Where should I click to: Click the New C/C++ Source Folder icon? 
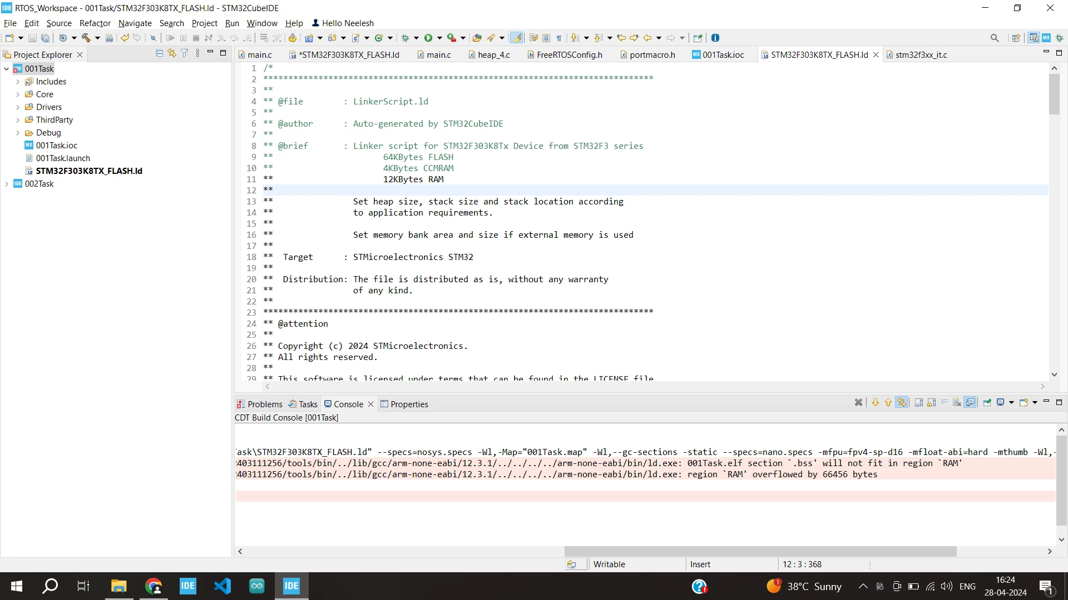pyautogui.click(x=332, y=38)
